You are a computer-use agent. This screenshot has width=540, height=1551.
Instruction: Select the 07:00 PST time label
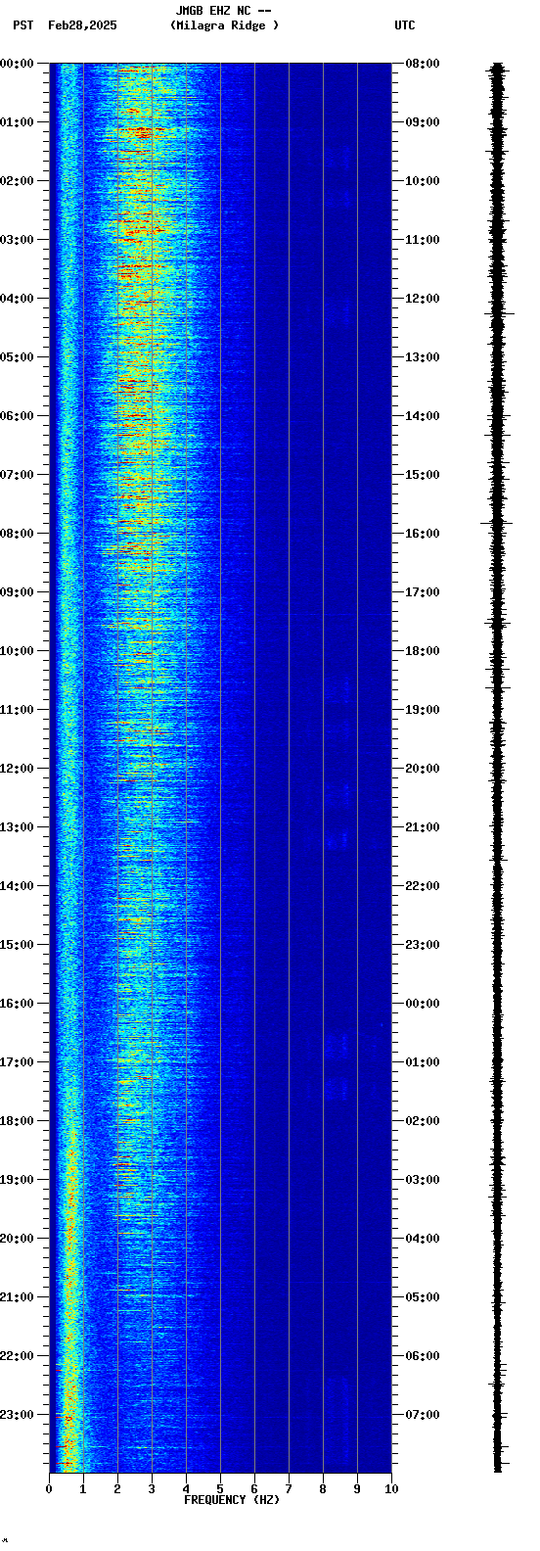pos(18,475)
